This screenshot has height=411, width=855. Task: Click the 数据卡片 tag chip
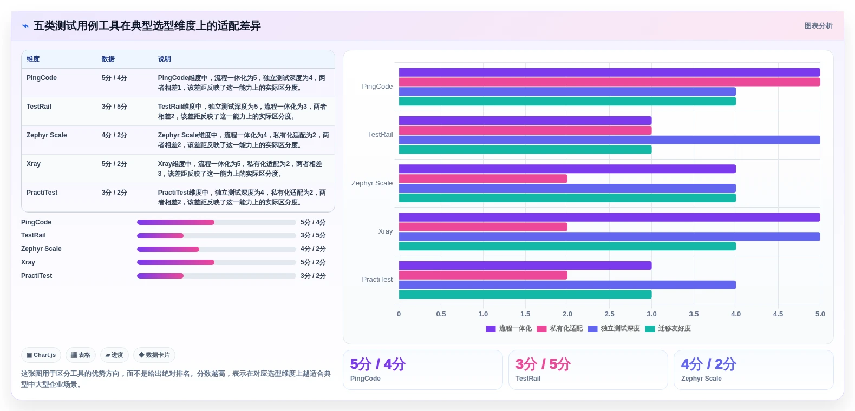[x=154, y=355]
